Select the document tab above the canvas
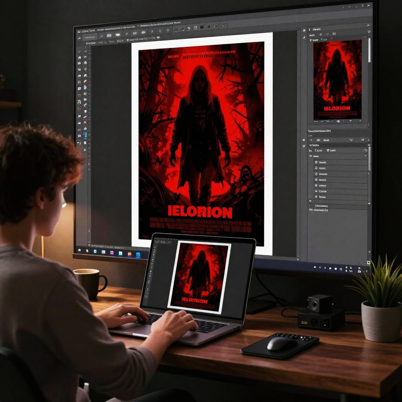The width and height of the screenshot is (402, 402). 91,42
